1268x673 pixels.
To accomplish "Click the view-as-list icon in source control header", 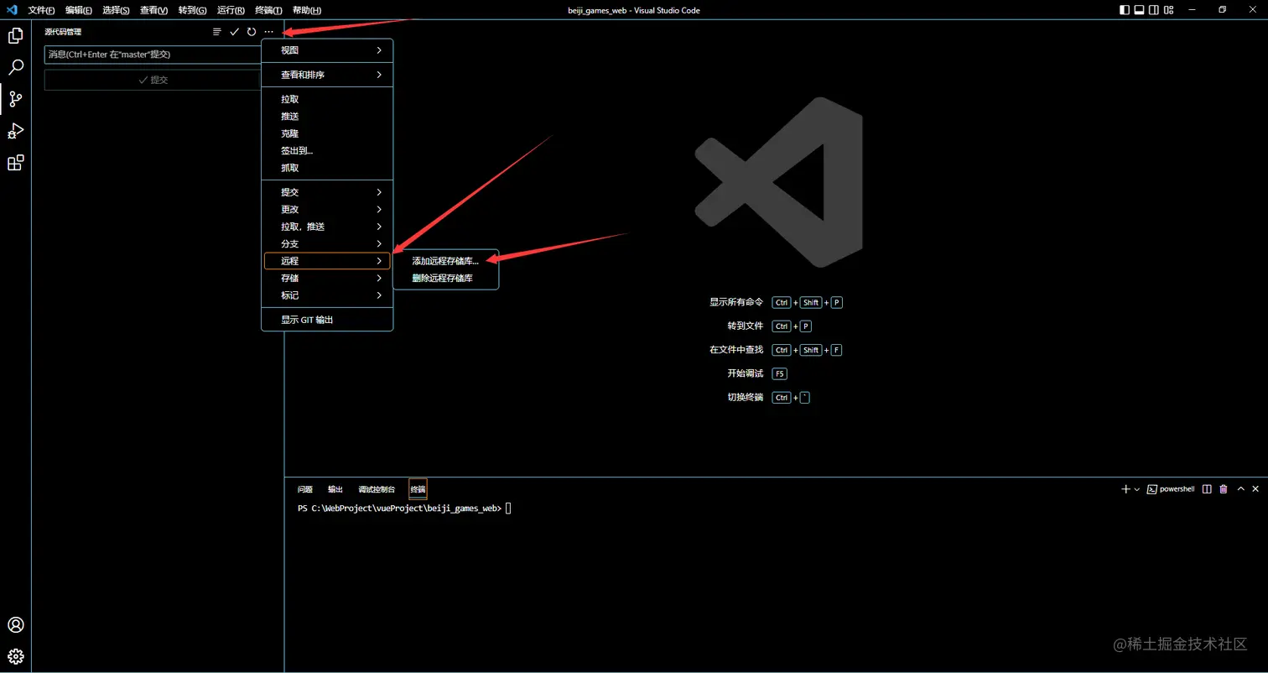I will (217, 32).
